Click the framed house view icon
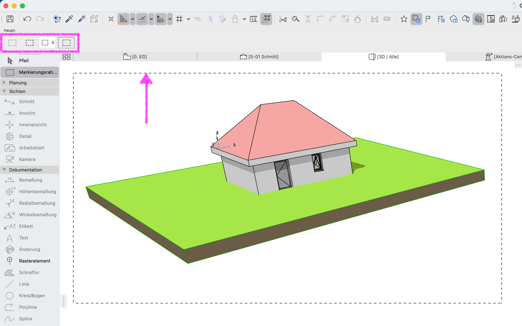This screenshot has height=326, width=522. (x=491, y=19)
